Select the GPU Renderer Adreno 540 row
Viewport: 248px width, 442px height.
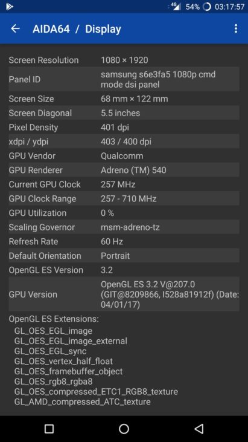click(124, 170)
